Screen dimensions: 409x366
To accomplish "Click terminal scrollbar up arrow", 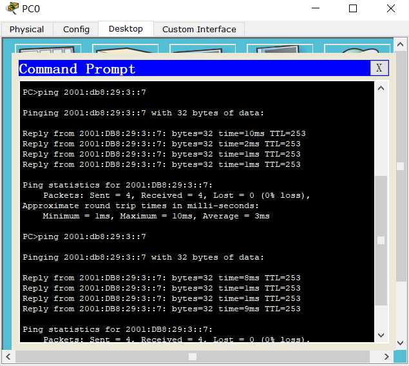I will coord(381,88).
